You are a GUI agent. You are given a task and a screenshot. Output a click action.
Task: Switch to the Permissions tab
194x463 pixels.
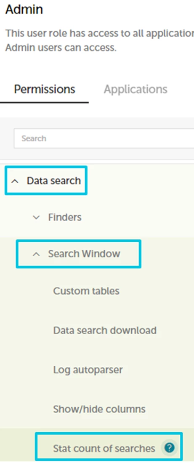(45, 89)
